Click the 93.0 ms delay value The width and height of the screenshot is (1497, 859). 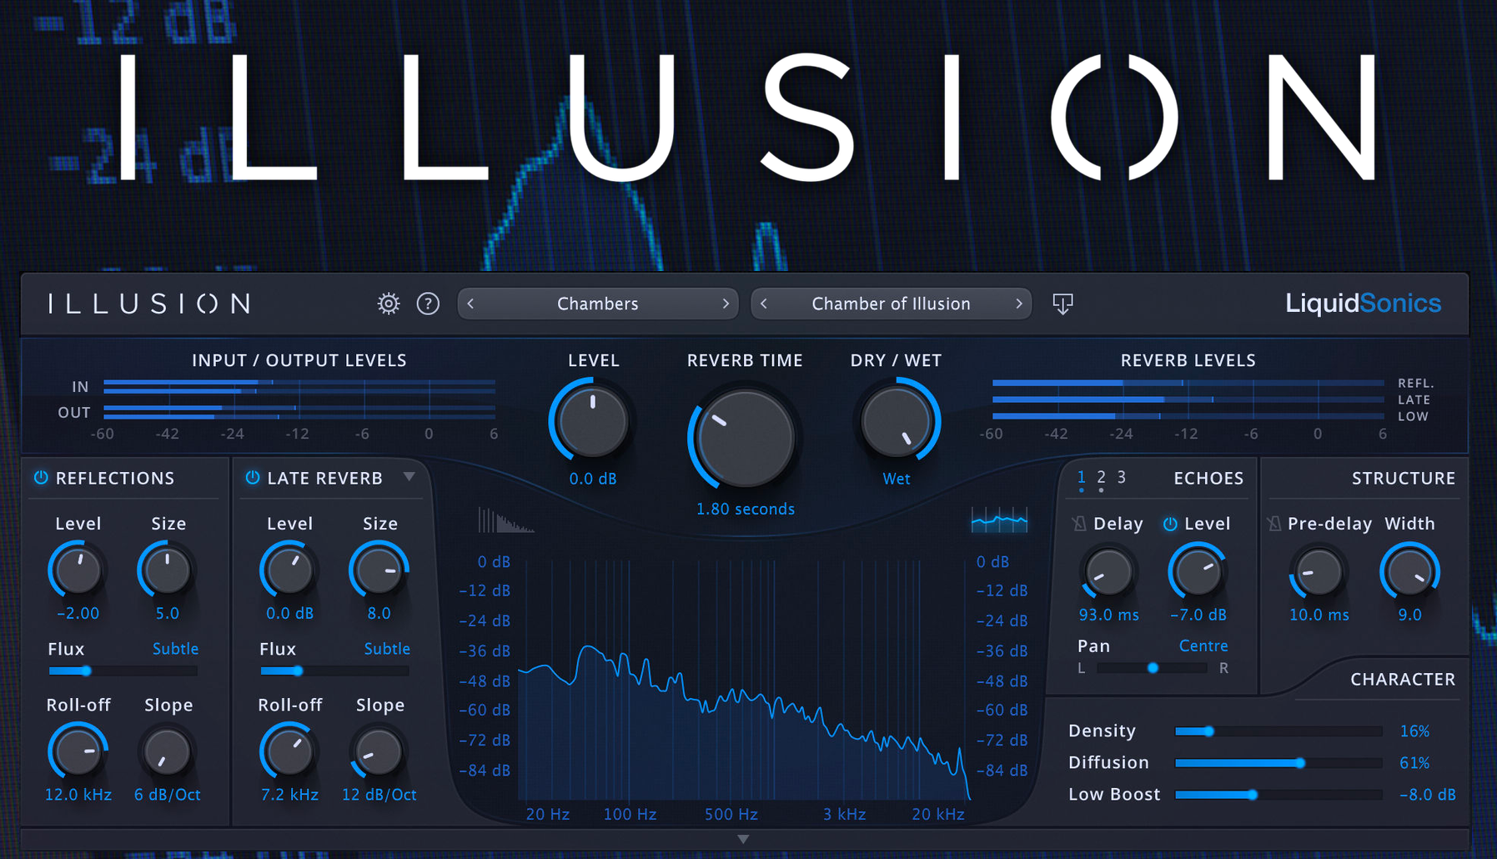point(1108,615)
